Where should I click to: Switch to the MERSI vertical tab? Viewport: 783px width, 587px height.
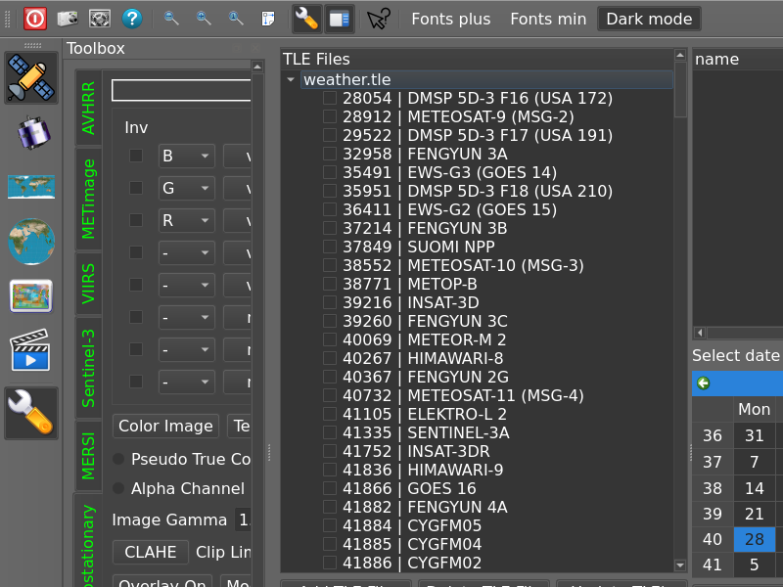pyautogui.click(x=88, y=456)
